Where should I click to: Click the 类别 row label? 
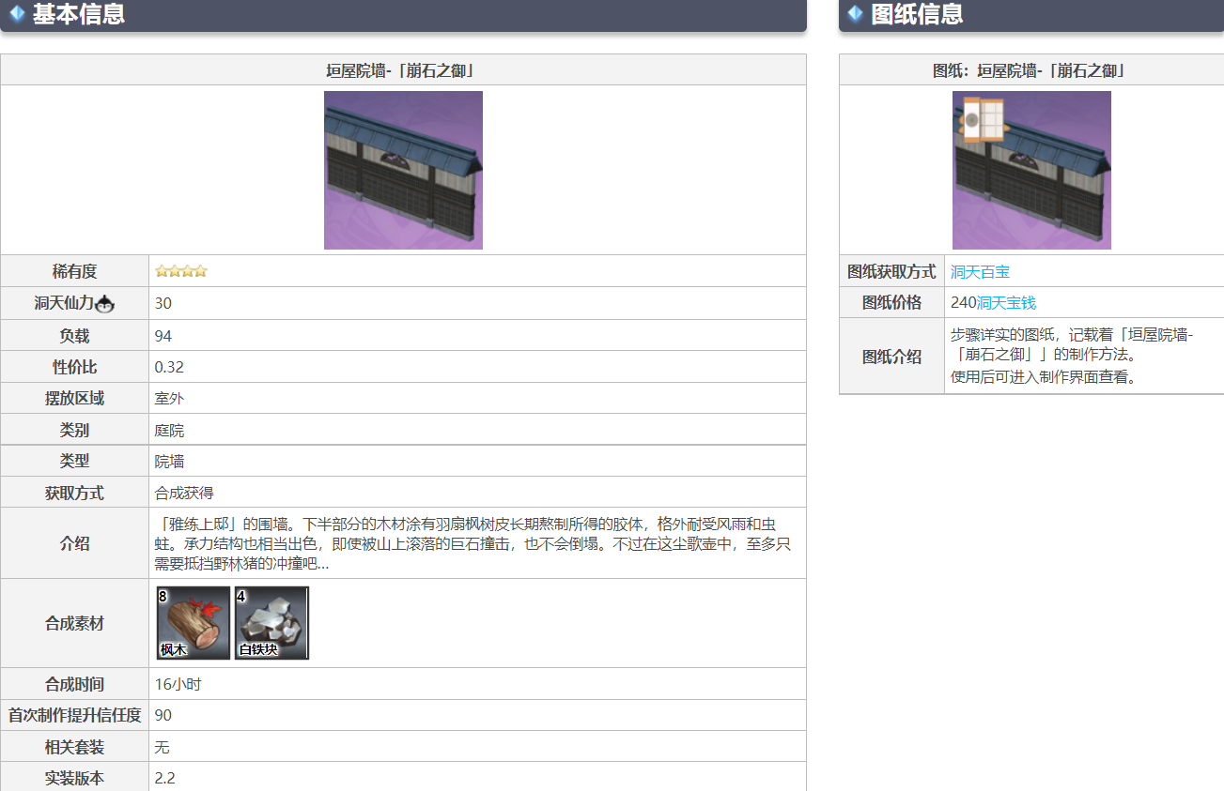point(75,430)
